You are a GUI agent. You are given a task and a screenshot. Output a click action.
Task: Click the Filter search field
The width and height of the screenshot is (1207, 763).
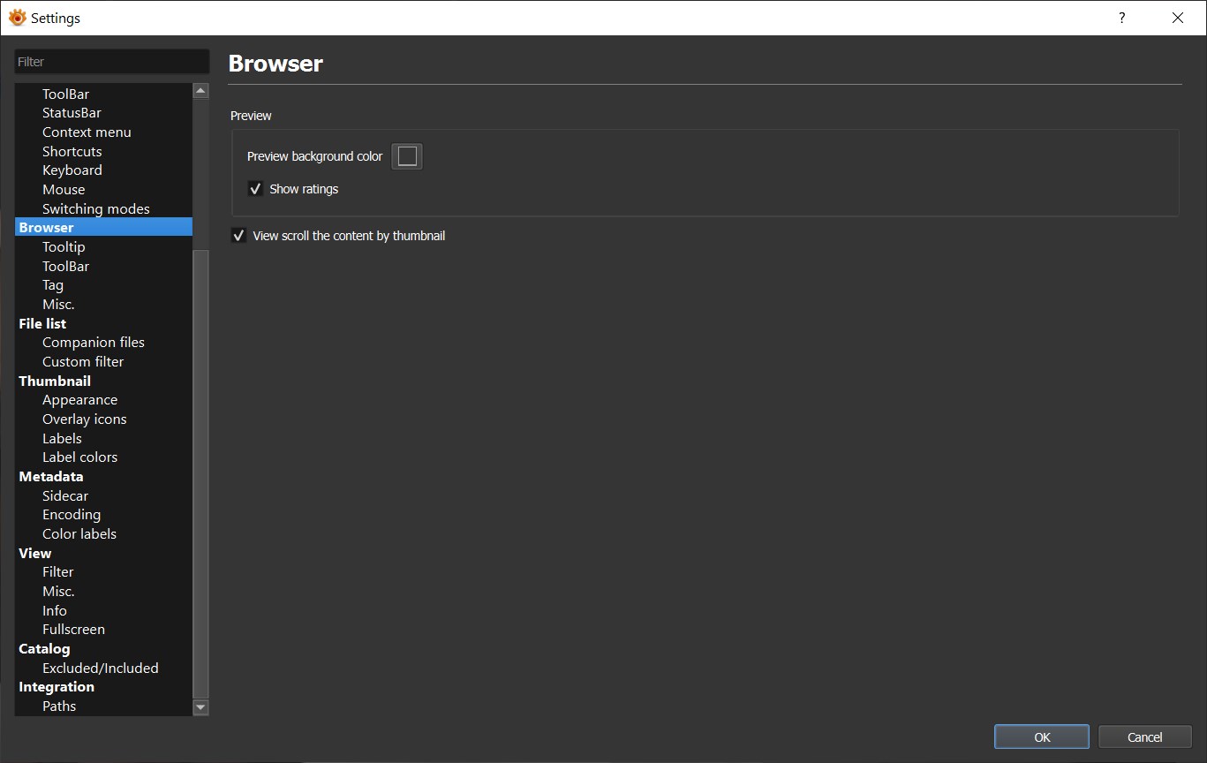(111, 62)
